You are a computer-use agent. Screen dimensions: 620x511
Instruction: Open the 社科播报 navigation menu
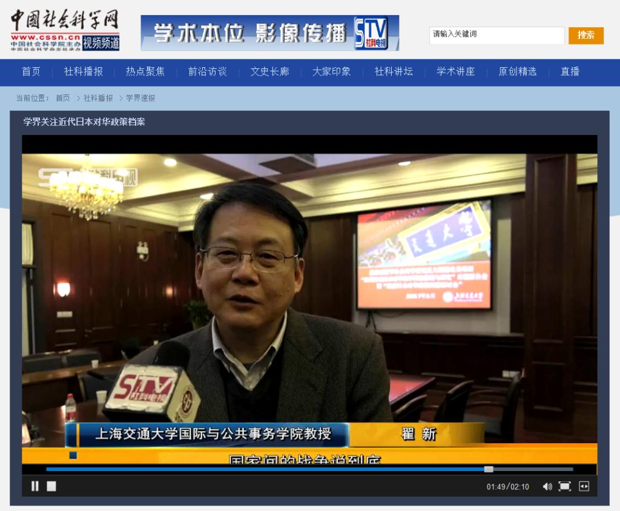click(x=84, y=71)
